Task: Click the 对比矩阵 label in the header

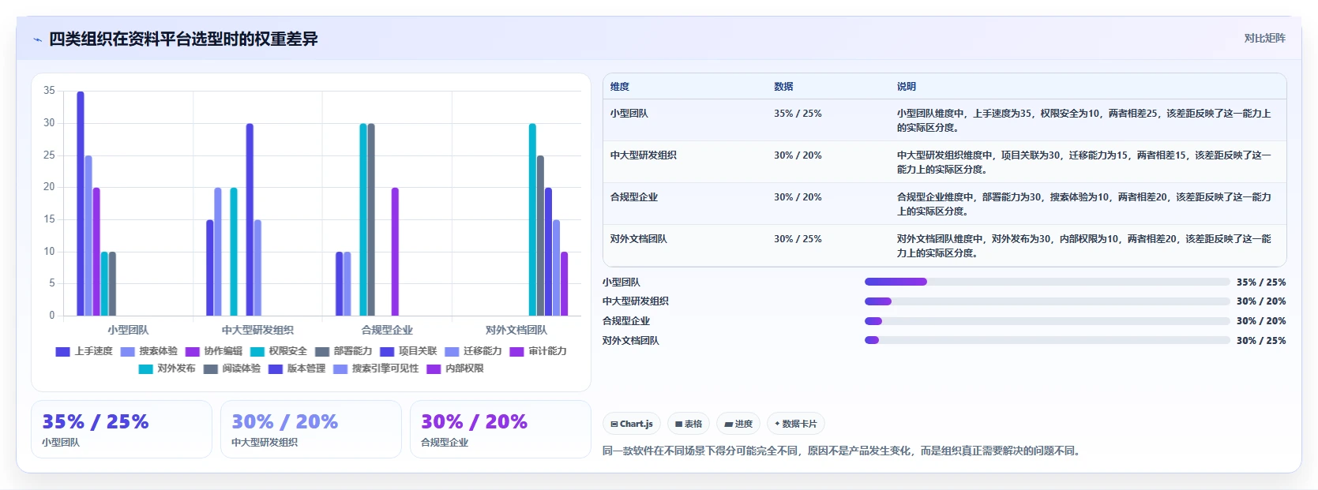Action: click(1264, 38)
